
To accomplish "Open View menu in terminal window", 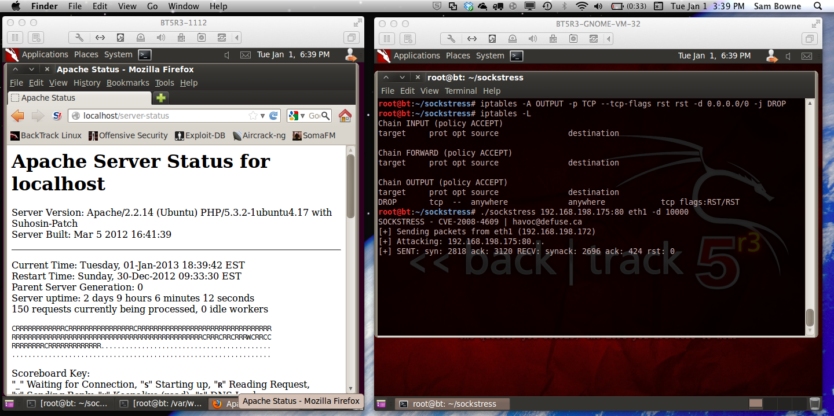I will pyautogui.click(x=429, y=91).
